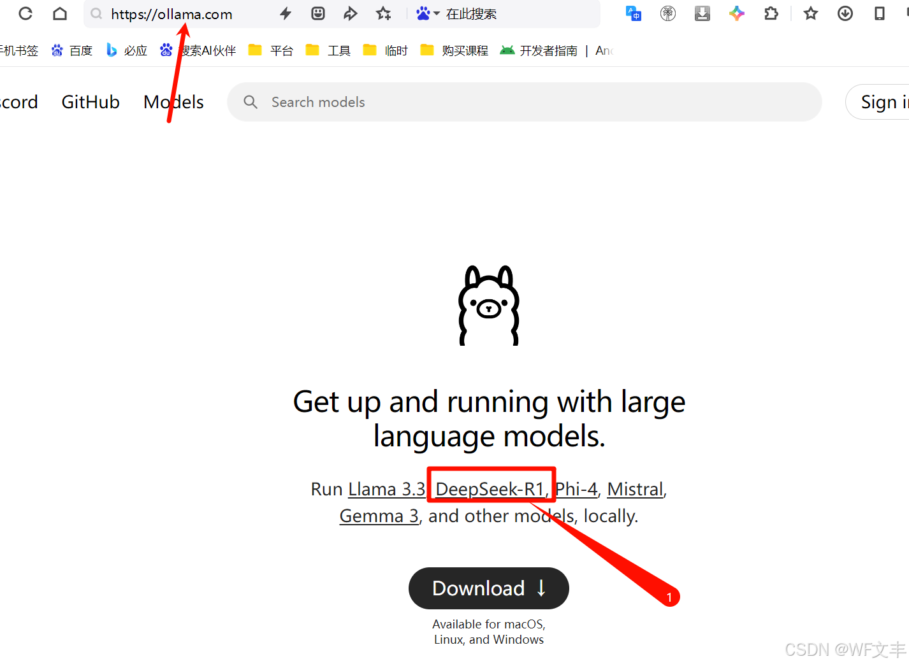
Task: Click the colorful four-point star extension icon
Action: 737,13
